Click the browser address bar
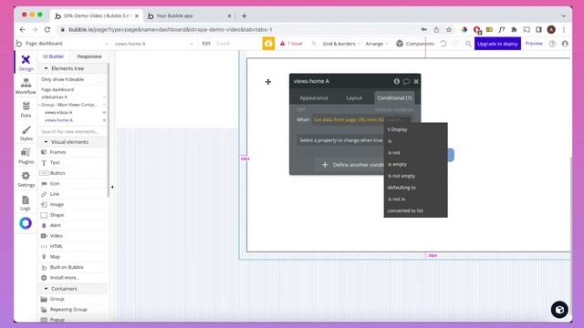The width and height of the screenshot is (584, 328). (x=238, y=29)
